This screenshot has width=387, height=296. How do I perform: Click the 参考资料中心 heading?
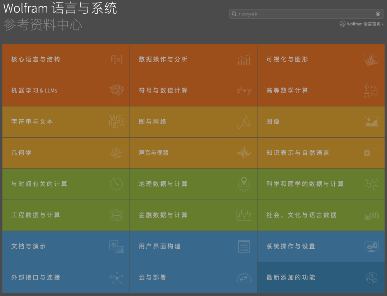coord(43,25)
